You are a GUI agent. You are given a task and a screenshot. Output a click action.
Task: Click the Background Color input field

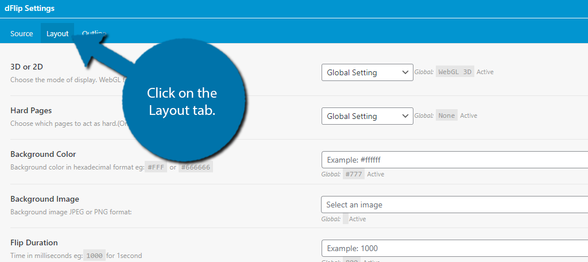point(455,160)
